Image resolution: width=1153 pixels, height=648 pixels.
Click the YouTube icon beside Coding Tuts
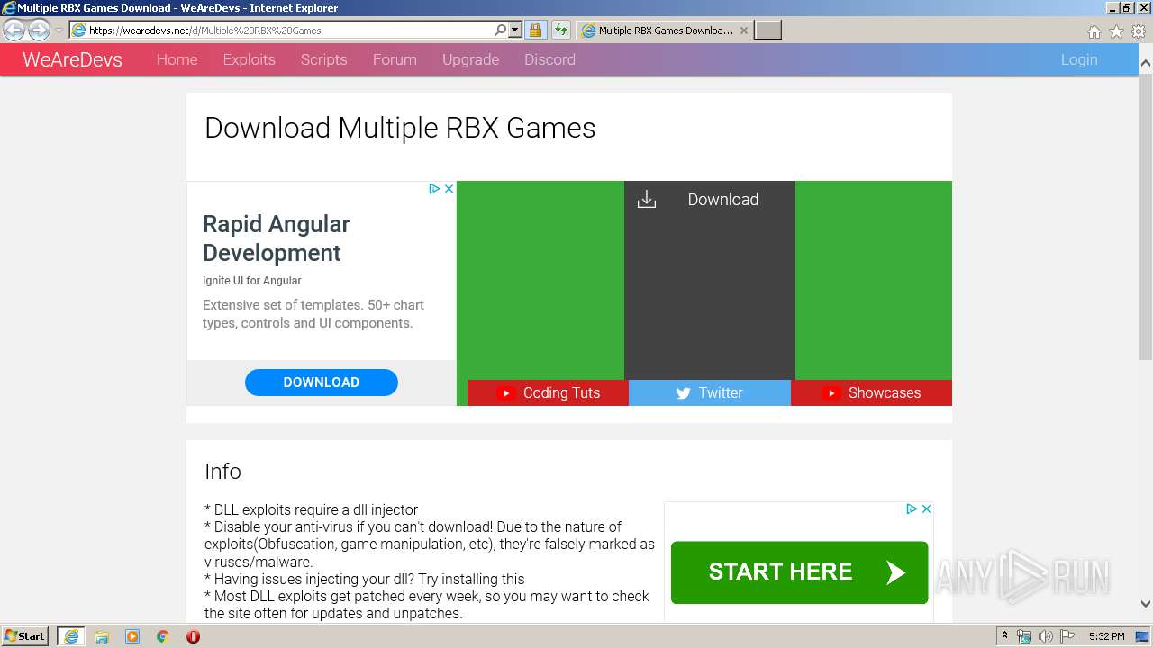505,393
